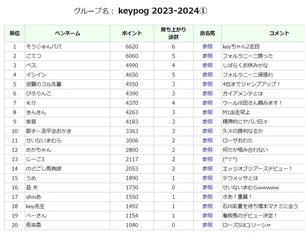
Task: Click points value 1040
Action: click(132, 225)
